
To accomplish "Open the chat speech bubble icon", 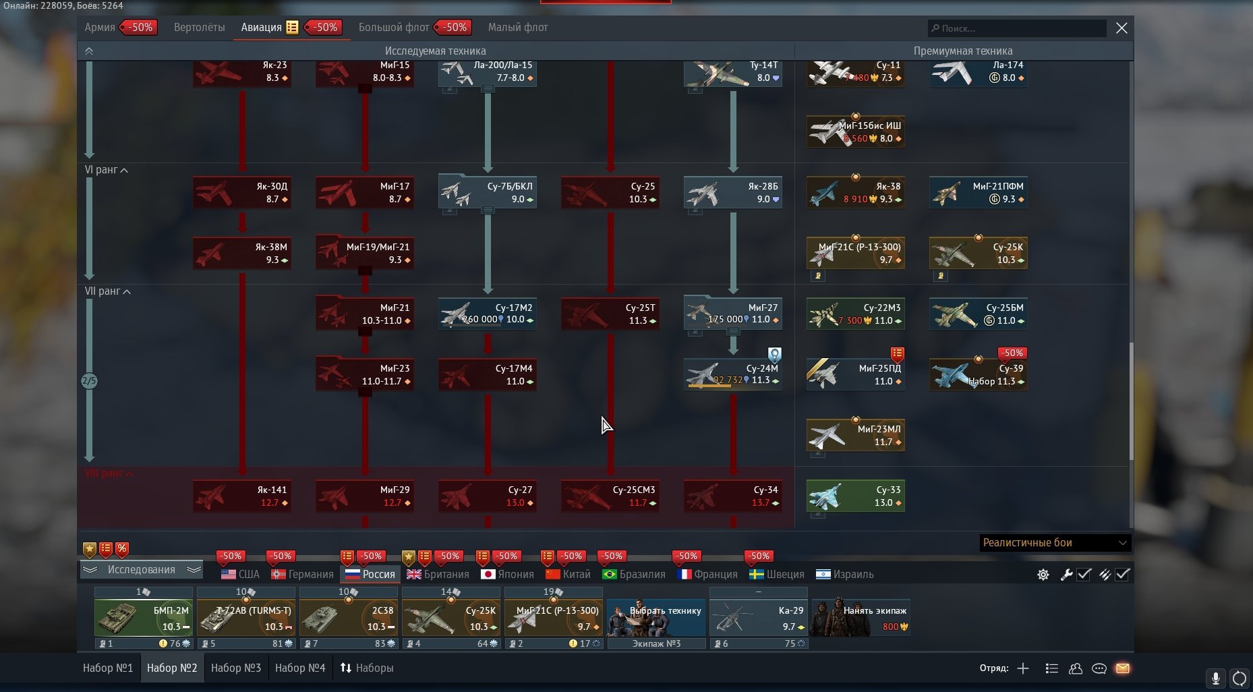I will tap(1099, 668).
